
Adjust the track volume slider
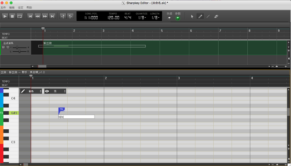point(17,48)
